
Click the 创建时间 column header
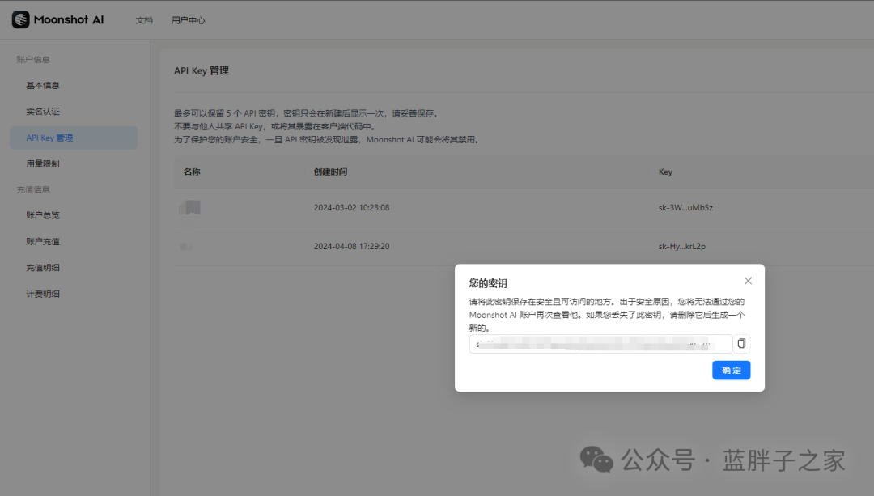[330, 172]
